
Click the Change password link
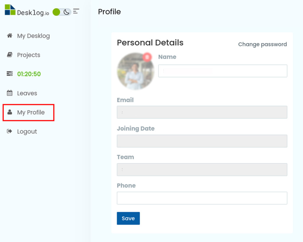point(262,44)
